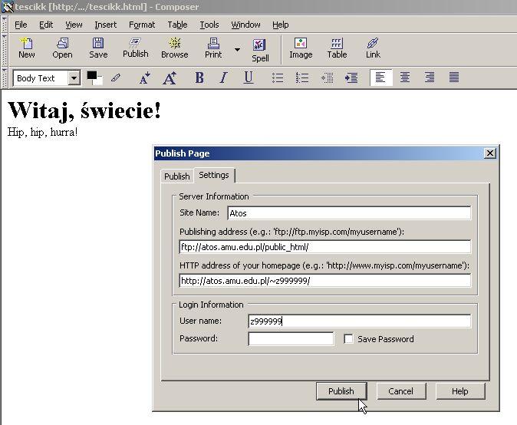
Task: Insert an image with the Image icon
Action: tap(301, 48)
